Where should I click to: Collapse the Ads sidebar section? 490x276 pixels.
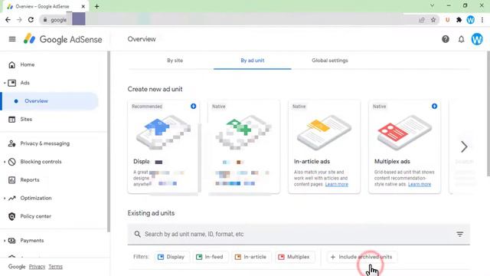tap(5, 83)
